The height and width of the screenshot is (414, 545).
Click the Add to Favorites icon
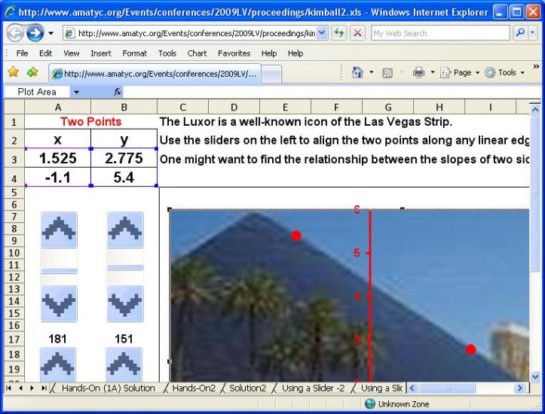(32, 72)
